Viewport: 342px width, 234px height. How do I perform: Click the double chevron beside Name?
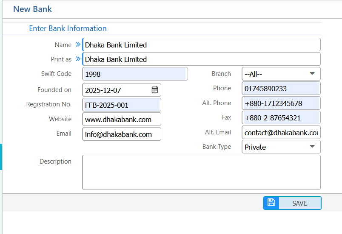click(78, 45)
